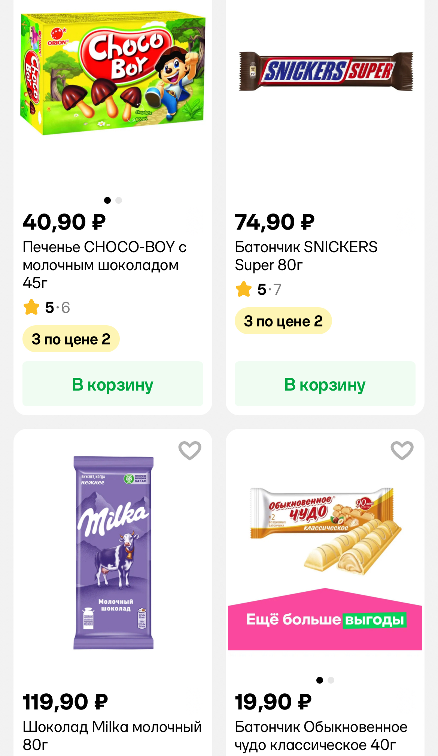The width and height of the screenshot is (438, 756).
Task: Open Обыкновенное чудо bar image
Action: tap(325, 529)
